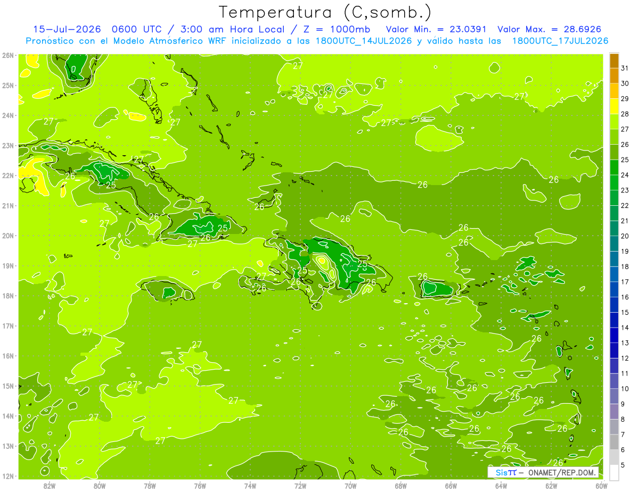639x493 pixels.
Task: Click the title "Temperatura (C,somb.)"
Action: point(325,12)
